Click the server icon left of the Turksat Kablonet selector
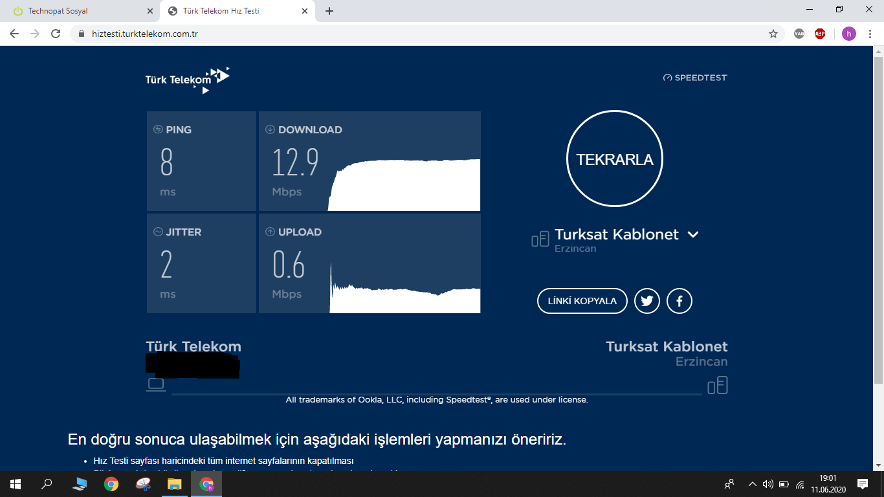This screenshot has height=497, width=884. 540,239
